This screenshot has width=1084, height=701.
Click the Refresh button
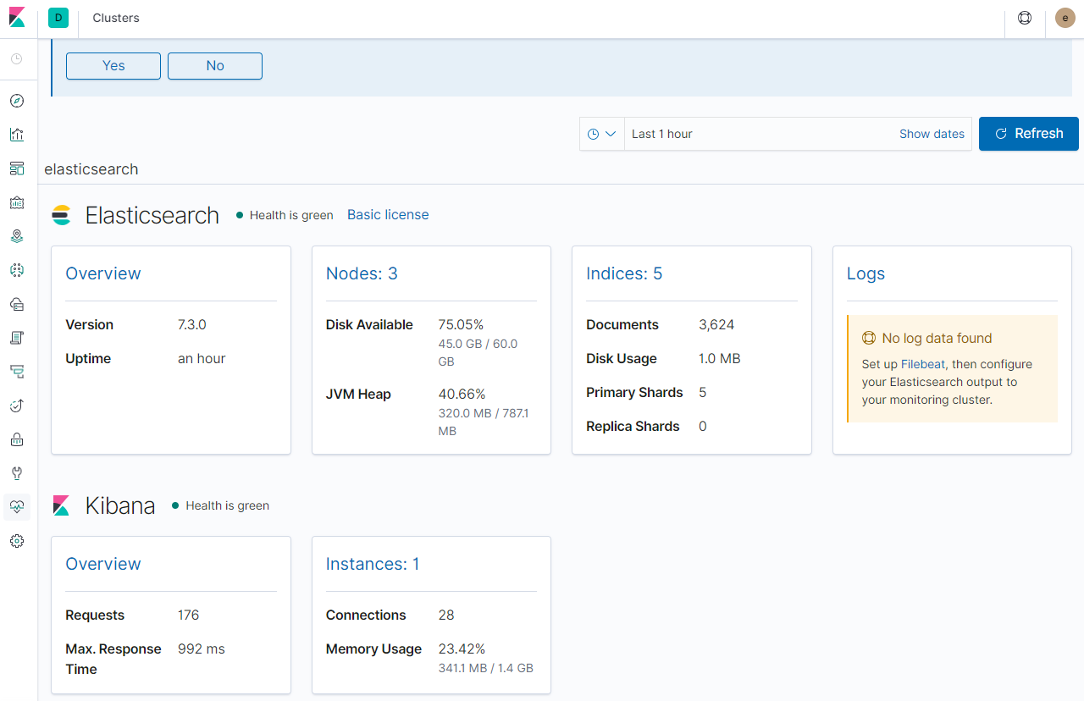tap(1029, 134)
